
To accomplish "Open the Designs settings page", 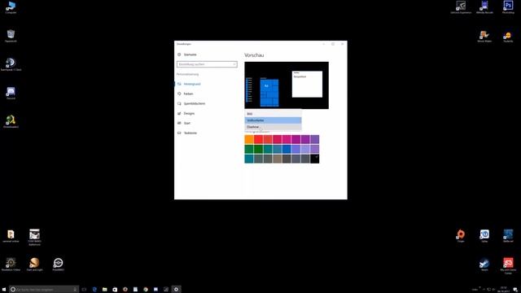I will [x=186, y=113].
